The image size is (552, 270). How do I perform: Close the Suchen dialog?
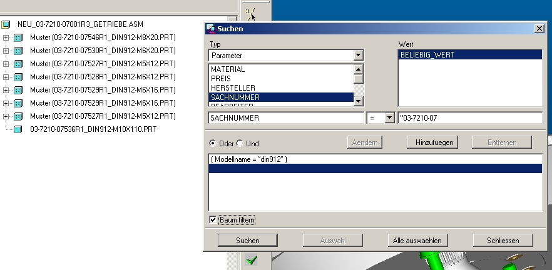pyautogui.click(x=539, y=29)
